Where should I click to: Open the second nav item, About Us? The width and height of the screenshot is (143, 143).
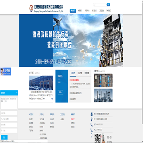(80, 11)
